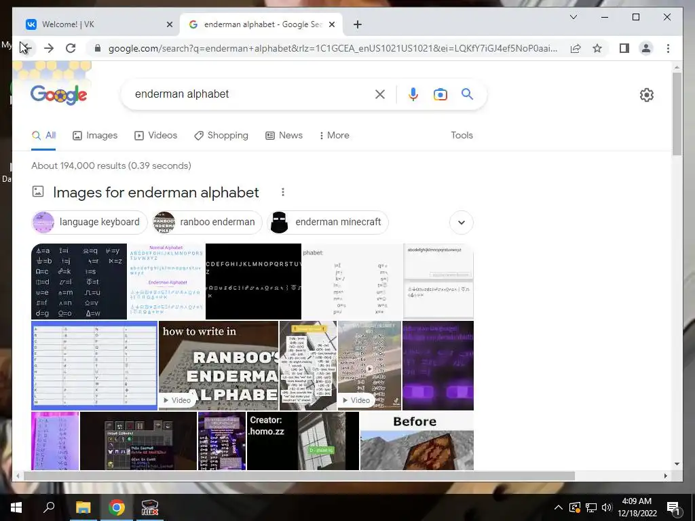Open the Chrome profile avatar
The width and height of the screenshot is (695, 521).
pos(646,48)
